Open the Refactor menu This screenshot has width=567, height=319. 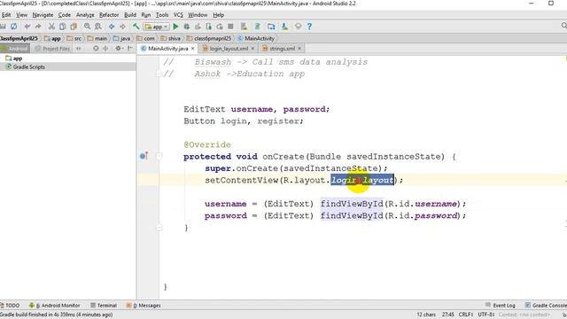pyautogui.click(x=109, y=15)
